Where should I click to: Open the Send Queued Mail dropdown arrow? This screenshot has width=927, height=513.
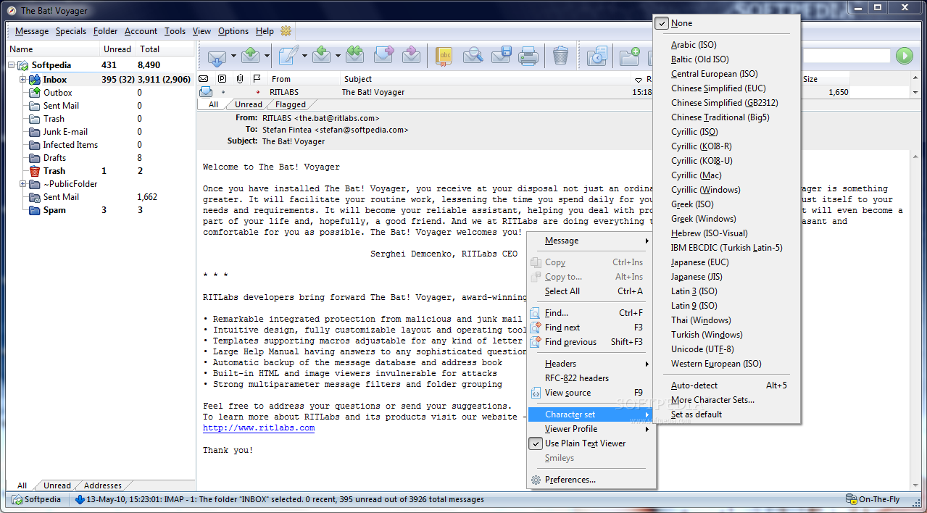pyautogui.click(x=267, y=56)
